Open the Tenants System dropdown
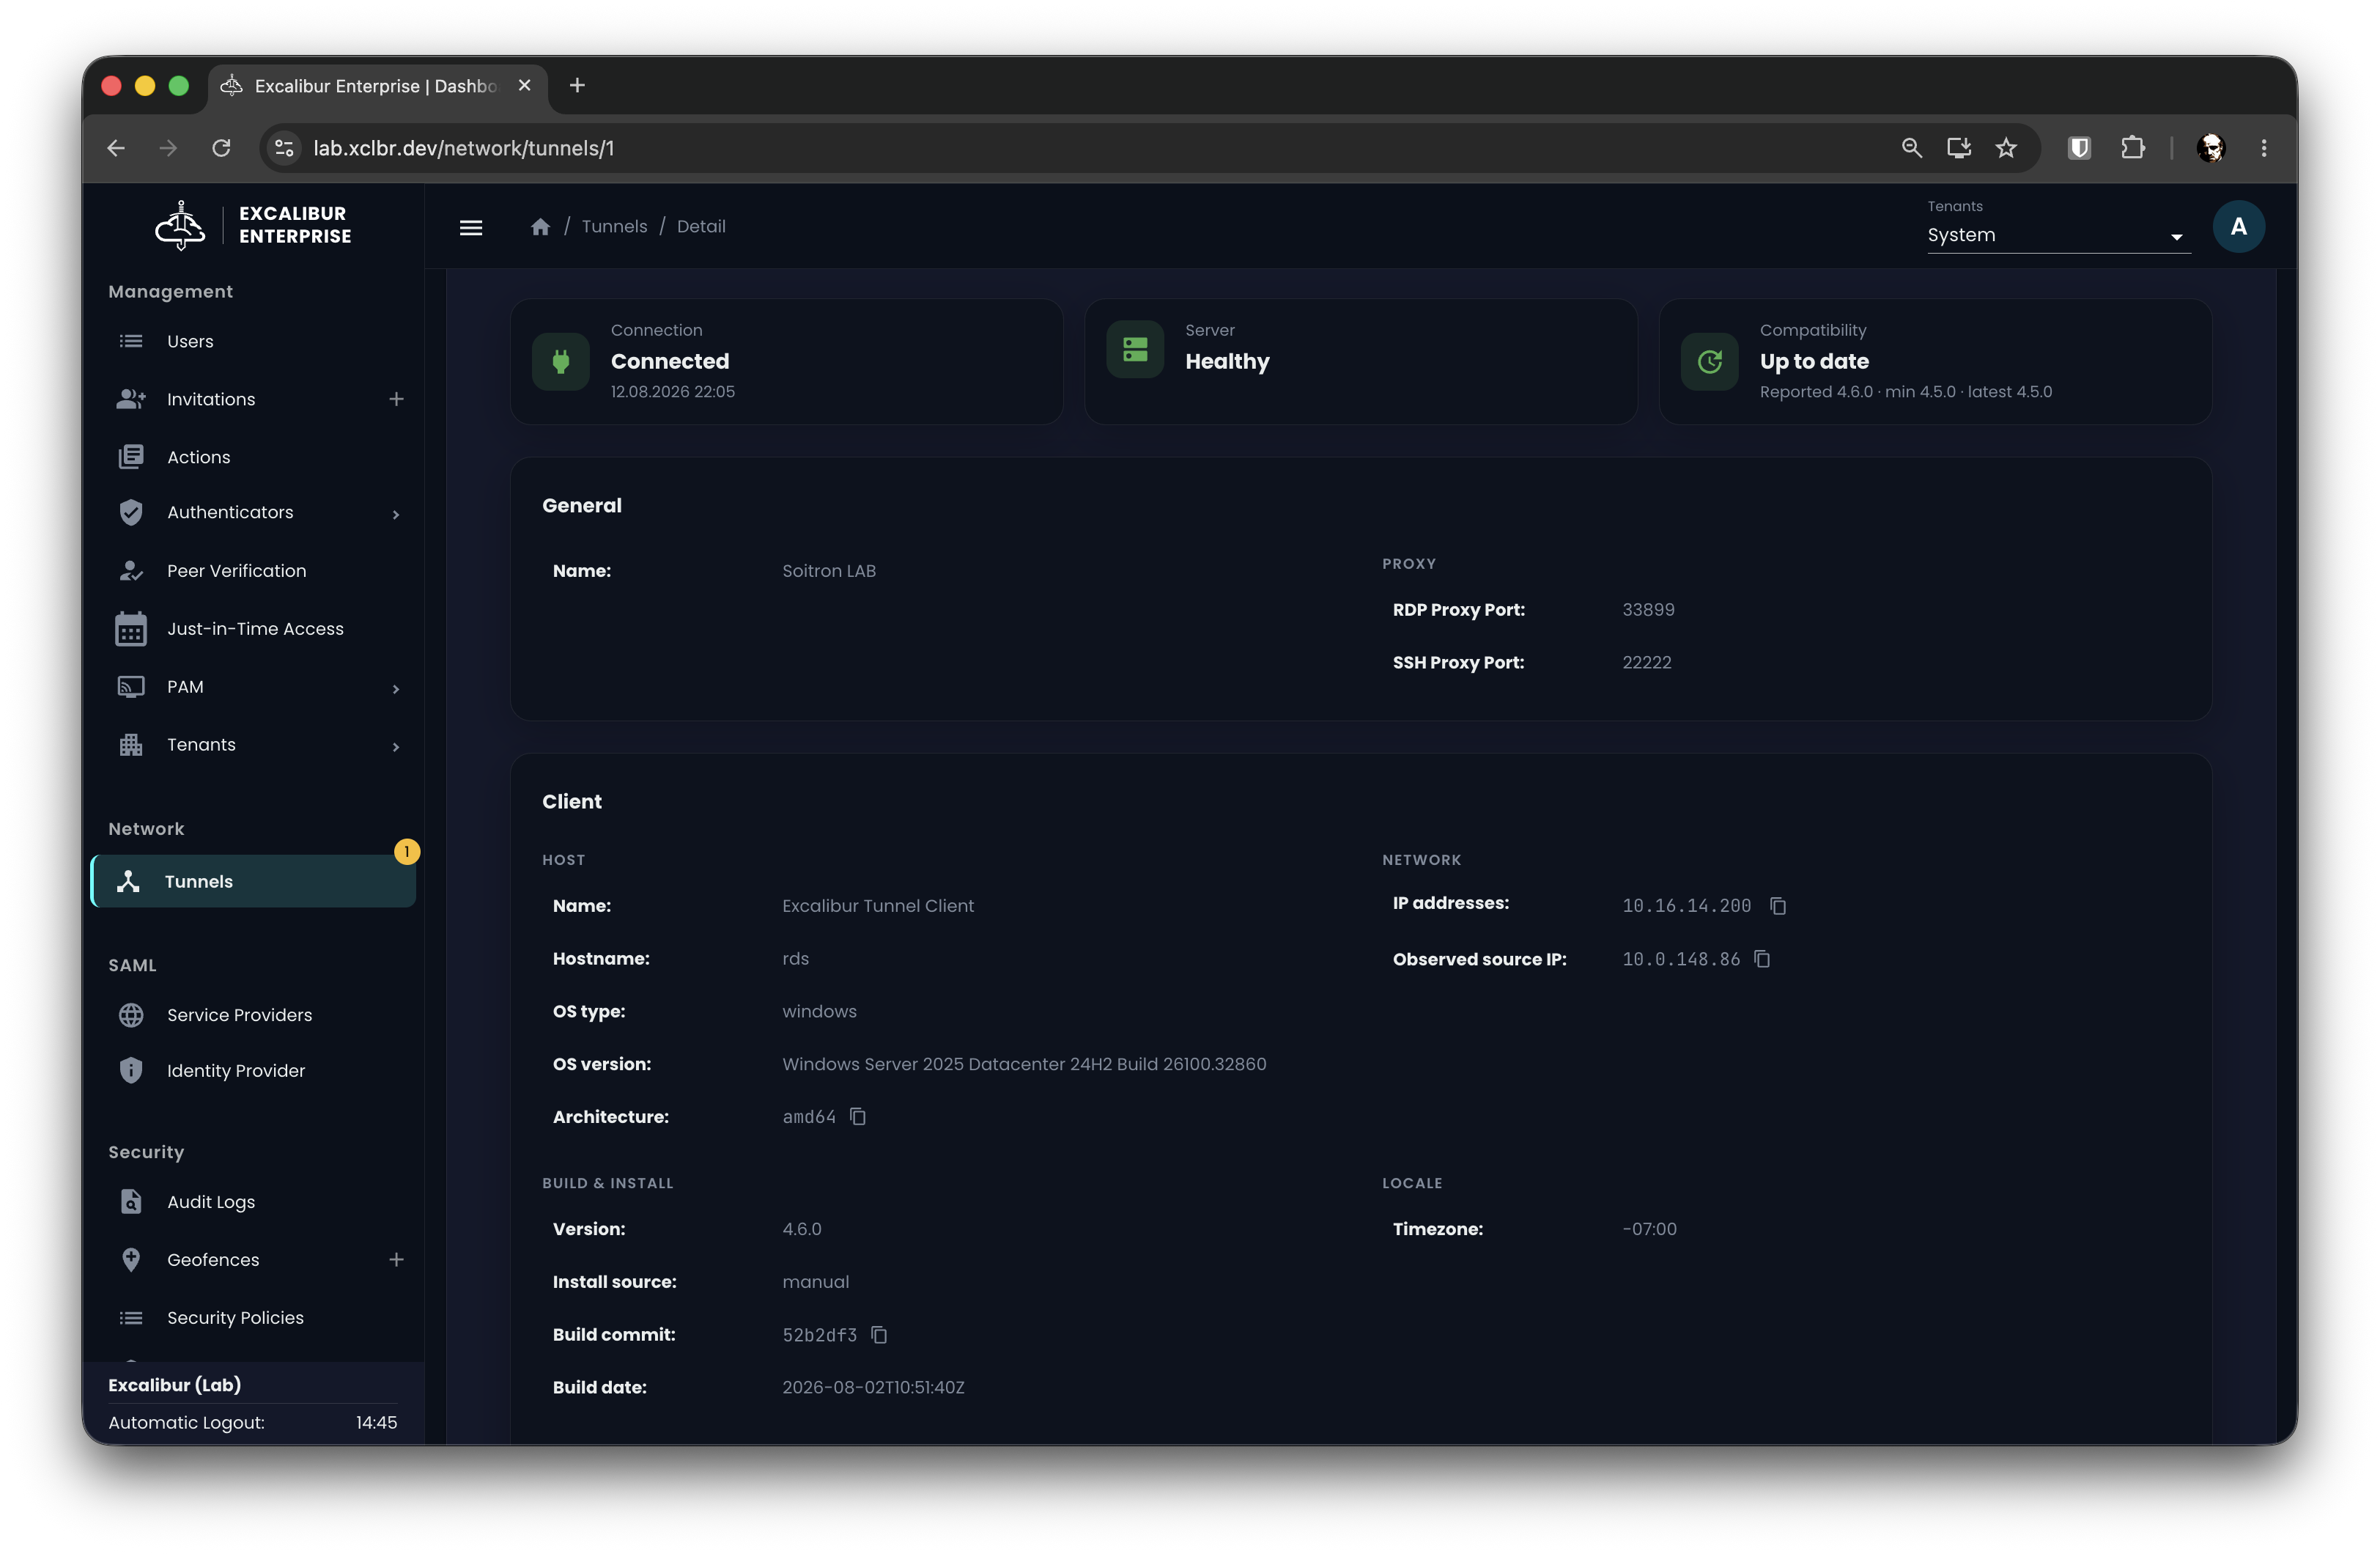The width and height of the screenshot is (2380, 1554). pyautogui.click(x=2058, y=235)
